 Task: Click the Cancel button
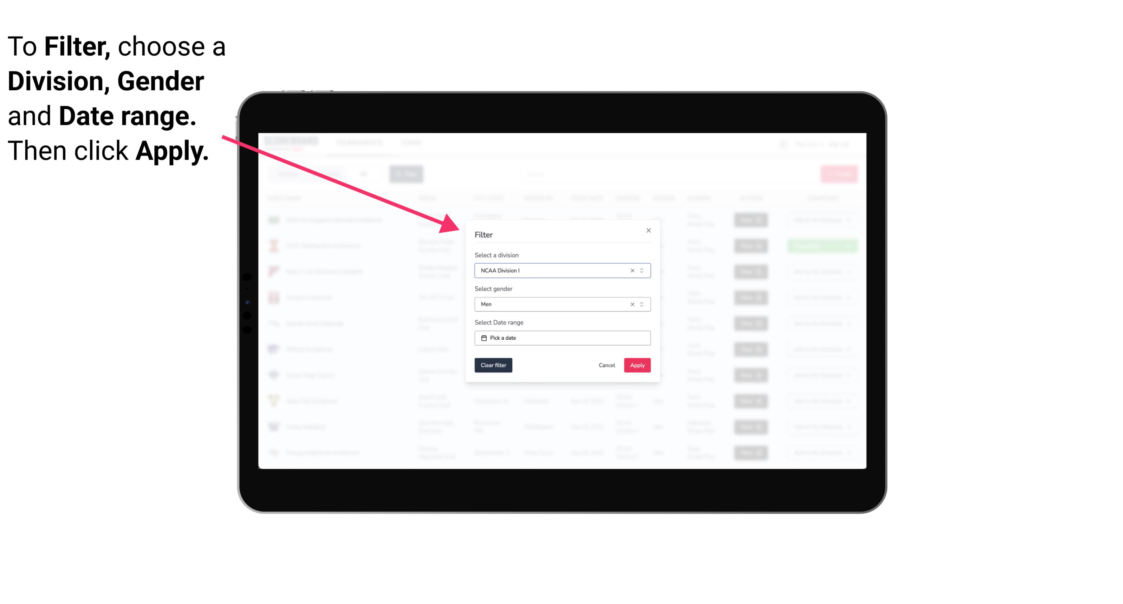(x=607, y=365)
